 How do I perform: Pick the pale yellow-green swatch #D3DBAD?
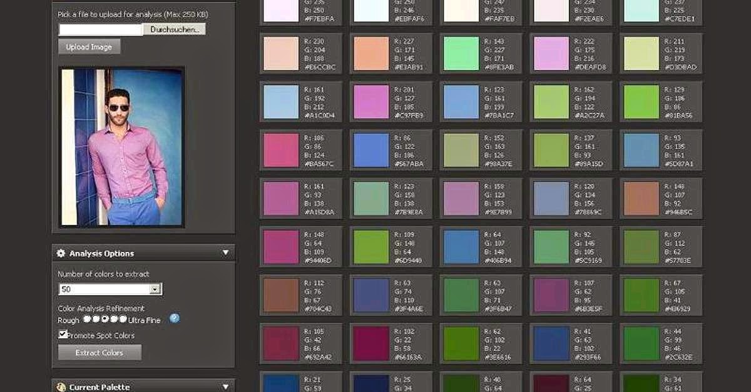point(641,53)
